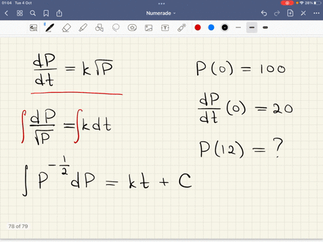Screen dimensions: 323x242
Task: Insert an image with the Image tool
Action: click(x=149, y=28)
